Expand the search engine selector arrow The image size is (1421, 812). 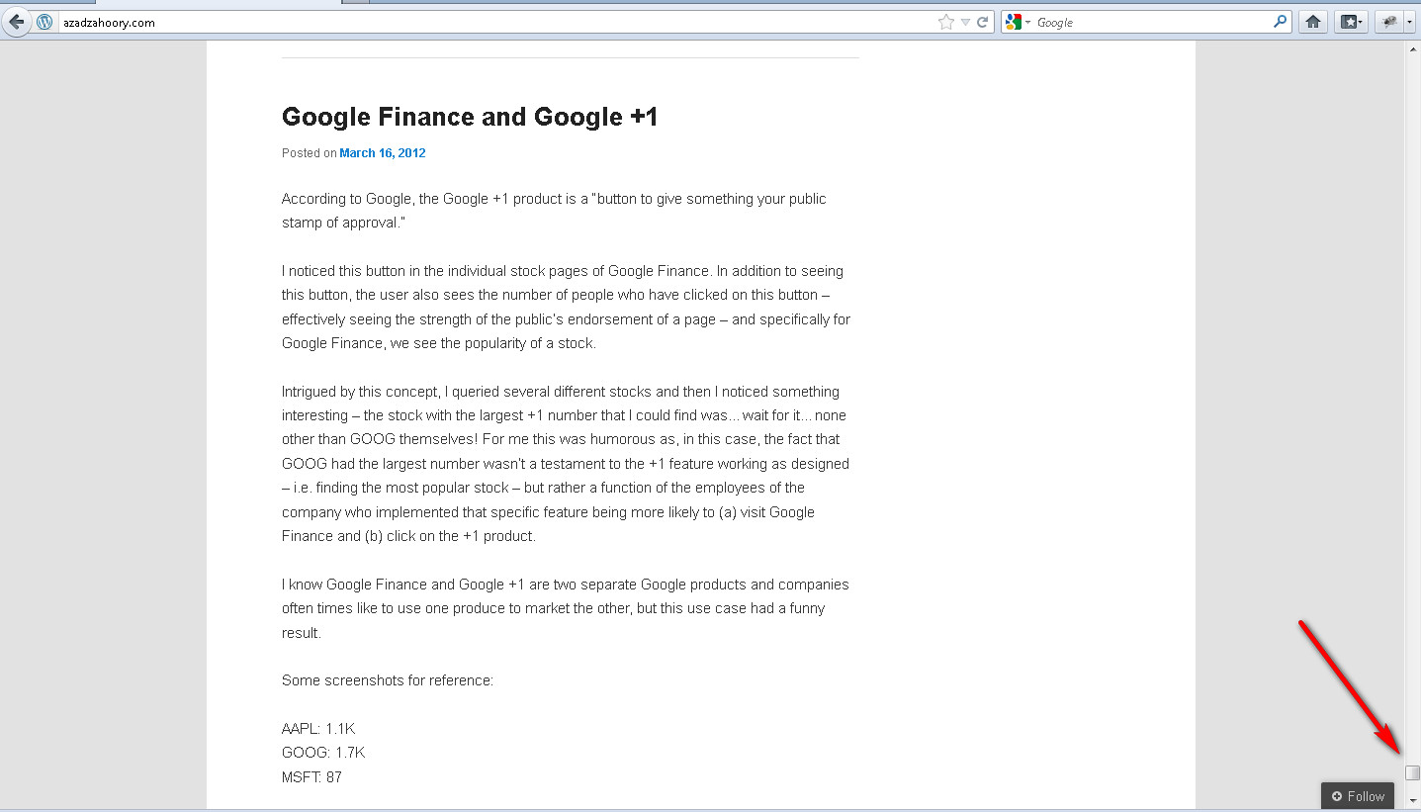coord(1028,22)
